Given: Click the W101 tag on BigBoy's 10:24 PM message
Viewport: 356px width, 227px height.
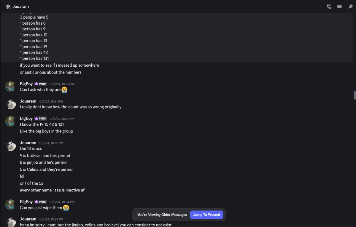Looking at the screenshot, I should [41, 202].
